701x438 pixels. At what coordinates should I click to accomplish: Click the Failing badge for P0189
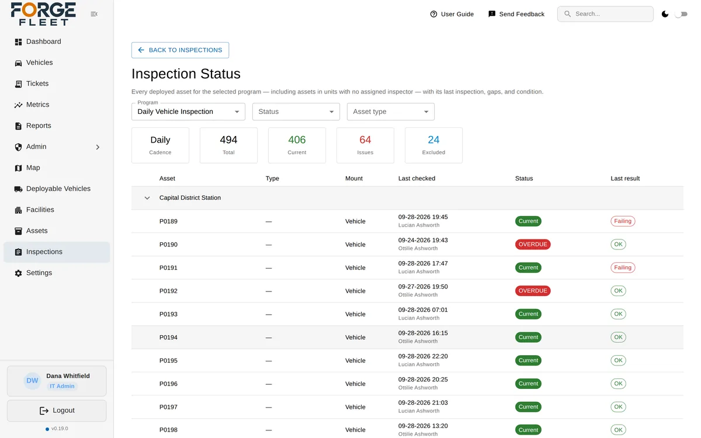pyautogui.click(x=623, y=221)
